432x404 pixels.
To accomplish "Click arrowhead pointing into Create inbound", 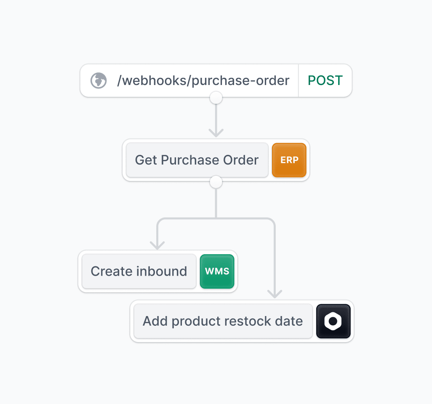I will click(157, 245).
